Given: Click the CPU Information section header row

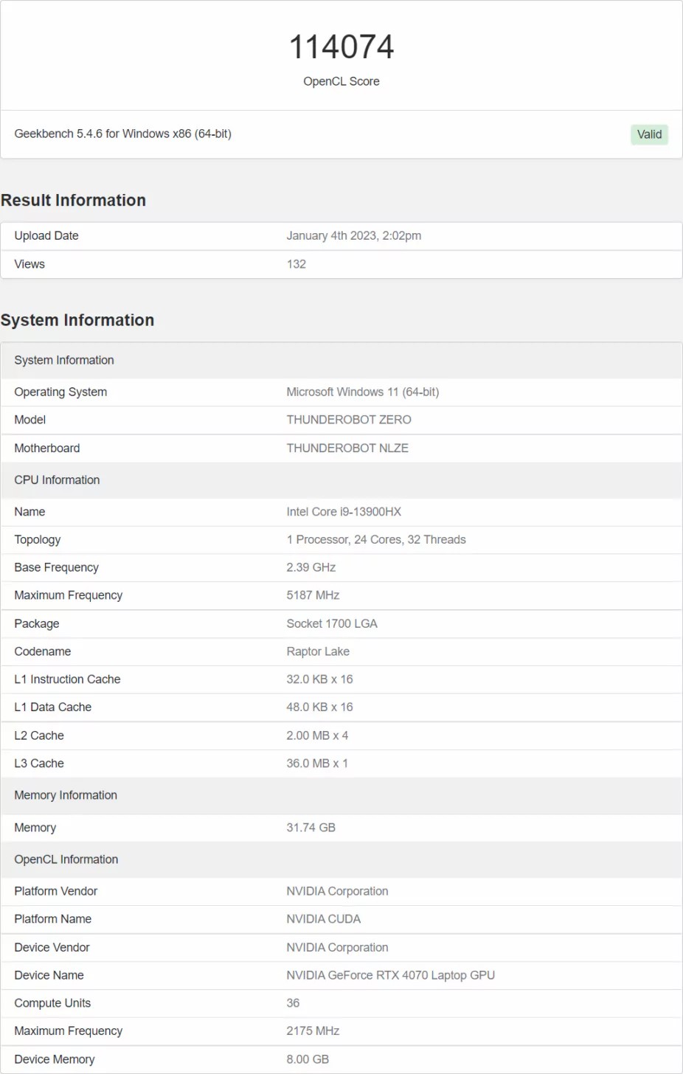Looking at the screenshot, I should pyautogui.click(x=341, y=480).
